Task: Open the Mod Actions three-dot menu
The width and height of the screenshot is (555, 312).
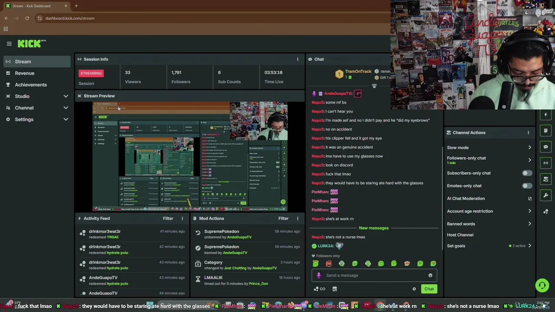Action: coord(297,218)
